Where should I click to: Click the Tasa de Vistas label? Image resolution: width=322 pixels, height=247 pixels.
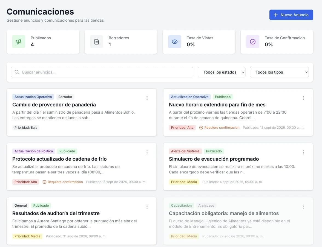(x=200, y=38)
